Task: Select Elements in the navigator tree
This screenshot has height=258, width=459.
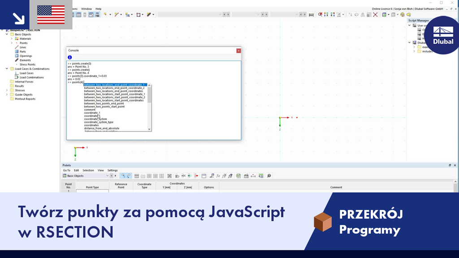Action: point(25,60)
